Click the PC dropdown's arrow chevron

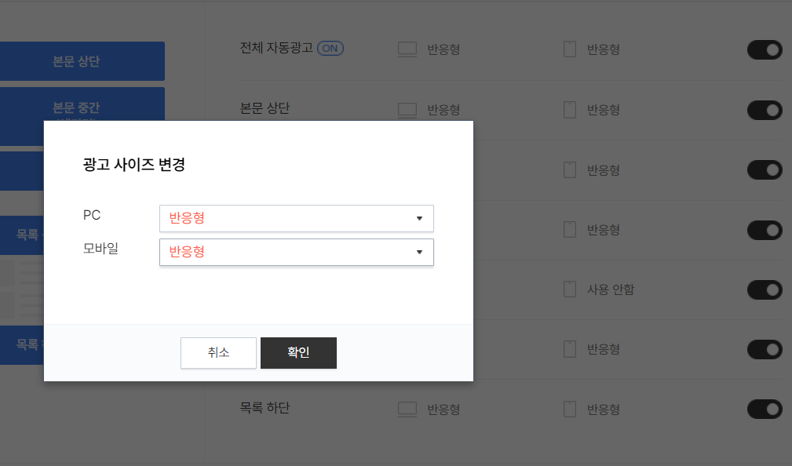click(x=421, y=218)
